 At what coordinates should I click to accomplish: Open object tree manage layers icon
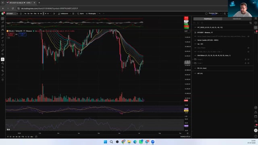click(250, 23)
